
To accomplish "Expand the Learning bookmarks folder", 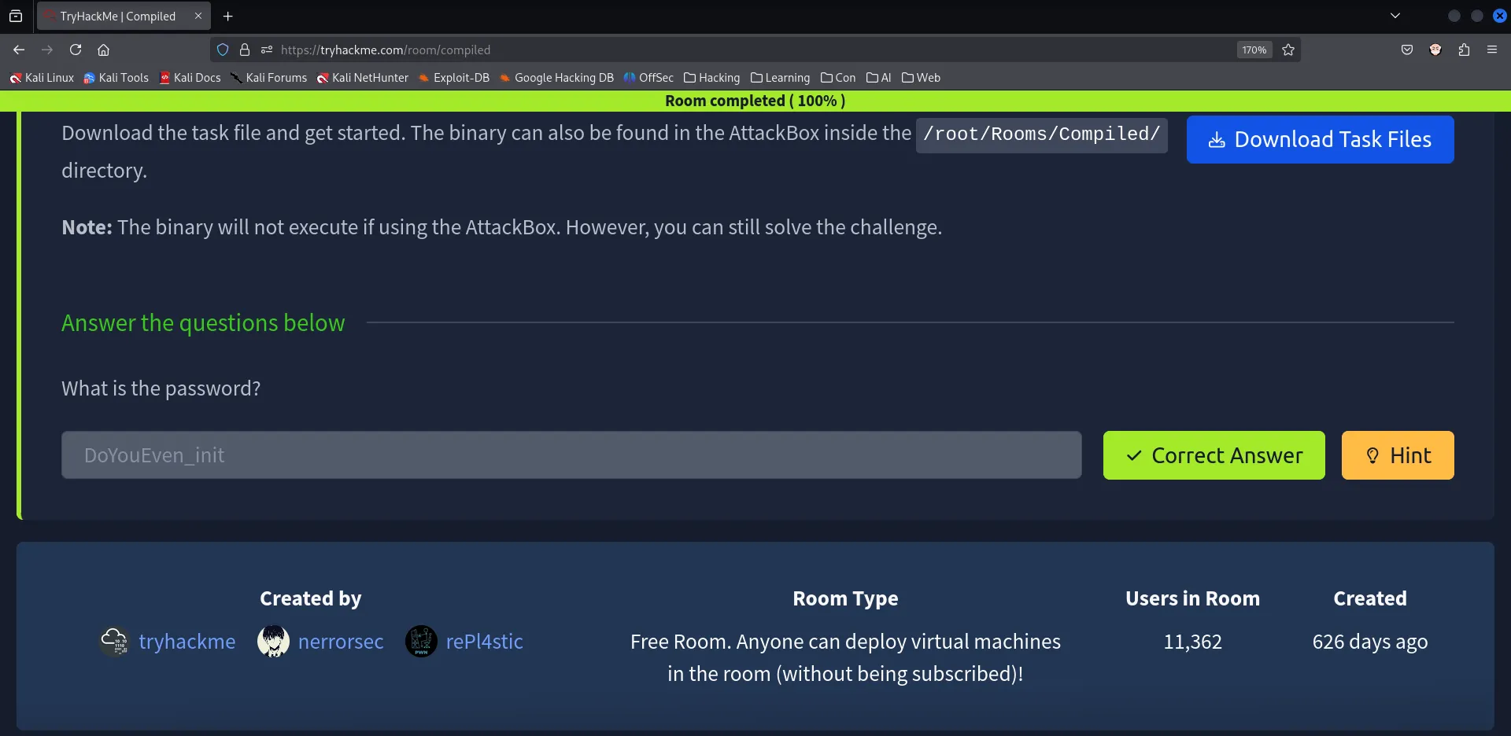I will (780, 78).
